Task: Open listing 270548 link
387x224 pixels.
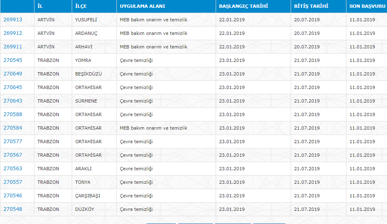Action: pyautogui.click(x=13, y=209)
